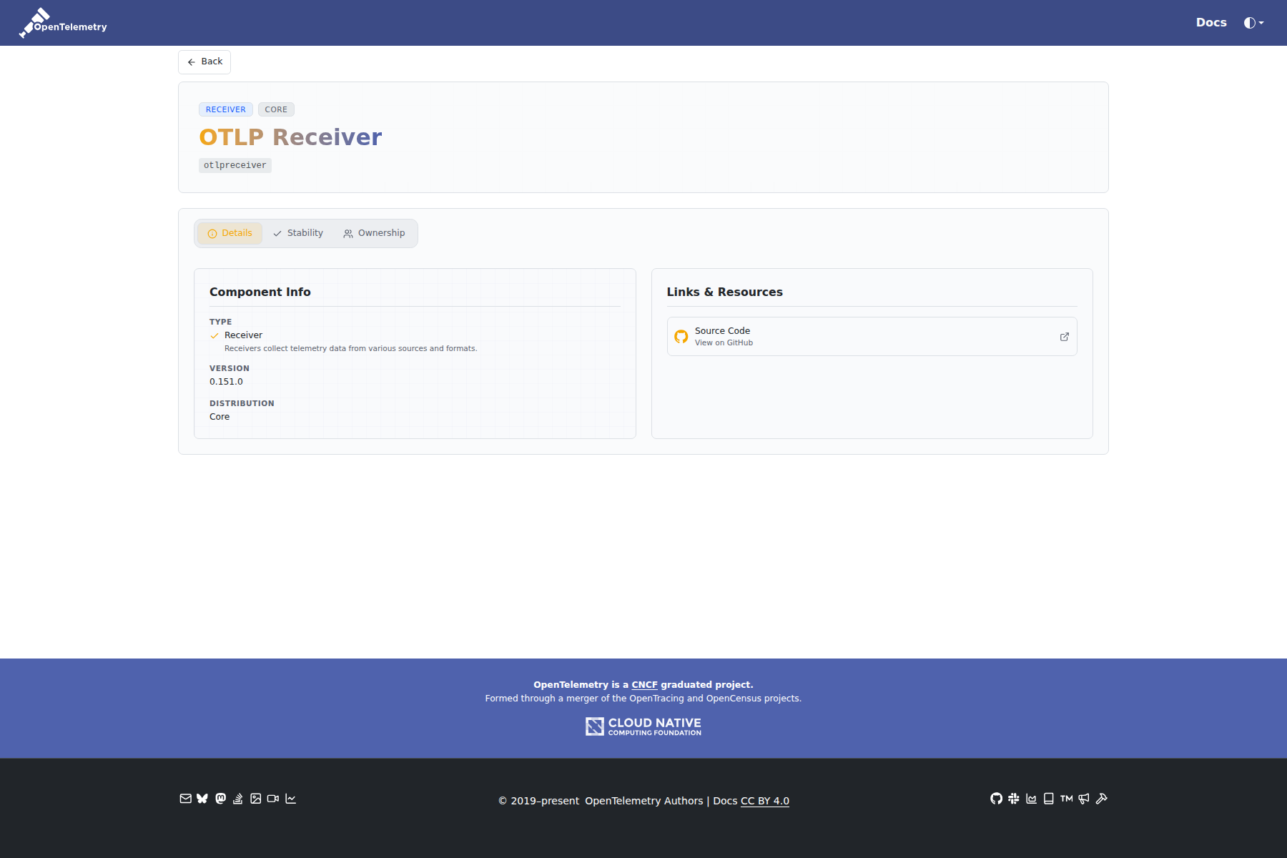Open Docs in the top navigation
The image size is (1287, 858).
(x=1211, y=23)
